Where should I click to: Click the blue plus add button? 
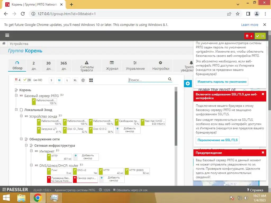point(188,84)
